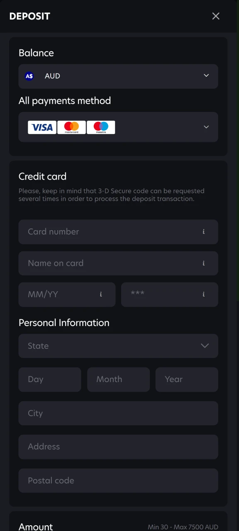This screenshot has width=239, height=531.
Task: Open the State selection dropdown
Action: pyautogui.click(x=205, y=346)
